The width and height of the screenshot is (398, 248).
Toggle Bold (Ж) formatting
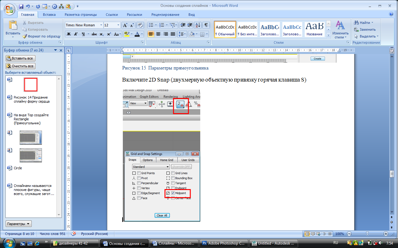69,34
